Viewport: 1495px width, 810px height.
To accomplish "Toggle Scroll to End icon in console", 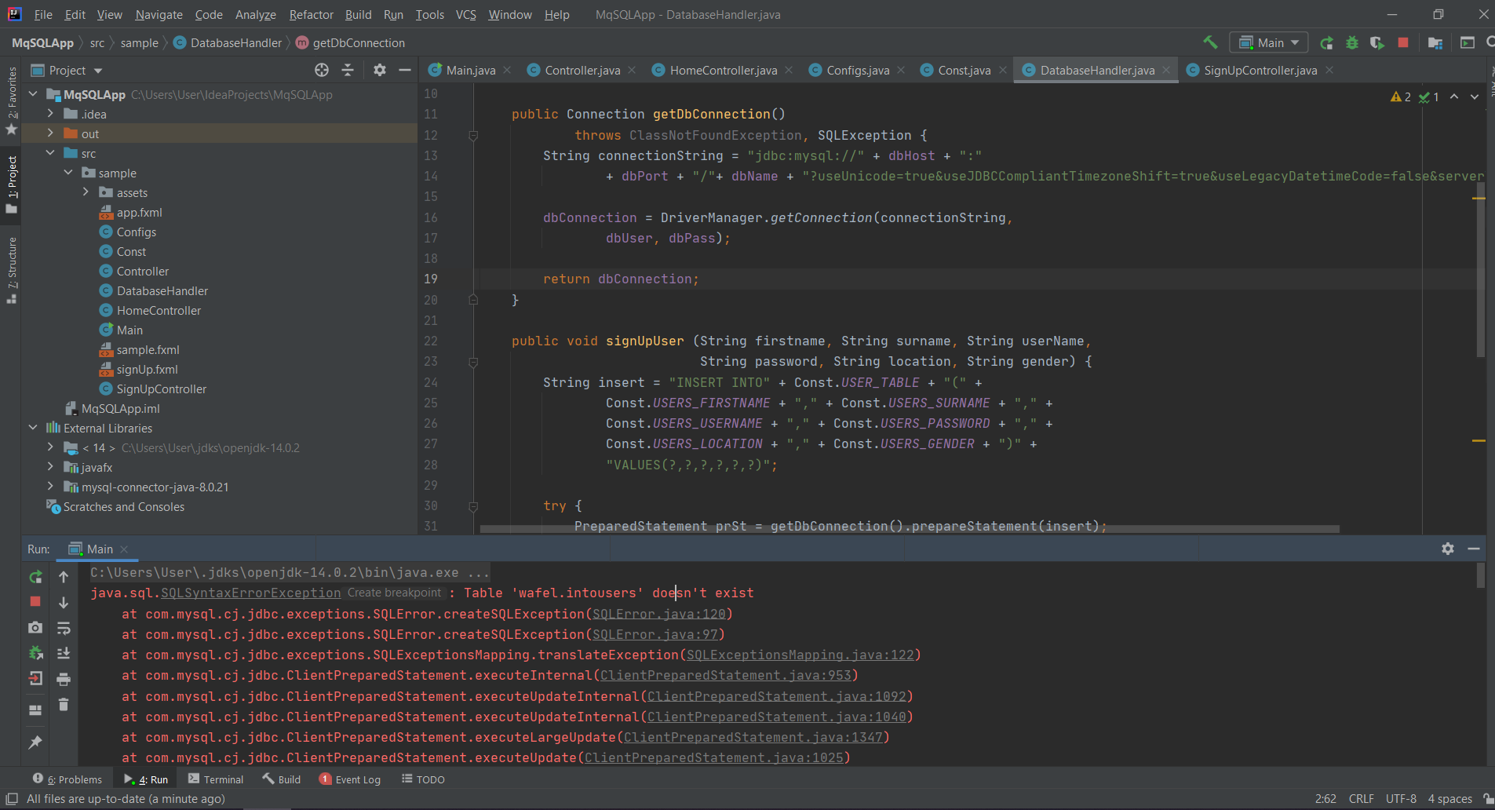I will point(64,653).
